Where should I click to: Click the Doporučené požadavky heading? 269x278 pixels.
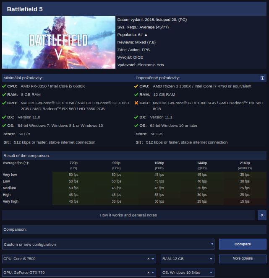click(x=158, y=78)
